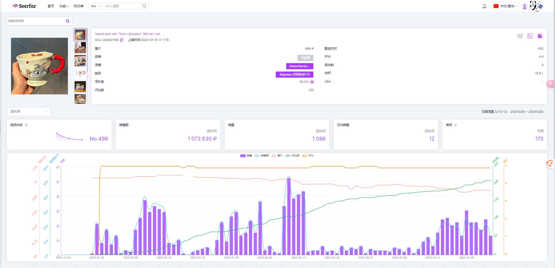This screenshot has width=555, height=268.
Task: Select the second product thumbnail
Action: (80, 48)
